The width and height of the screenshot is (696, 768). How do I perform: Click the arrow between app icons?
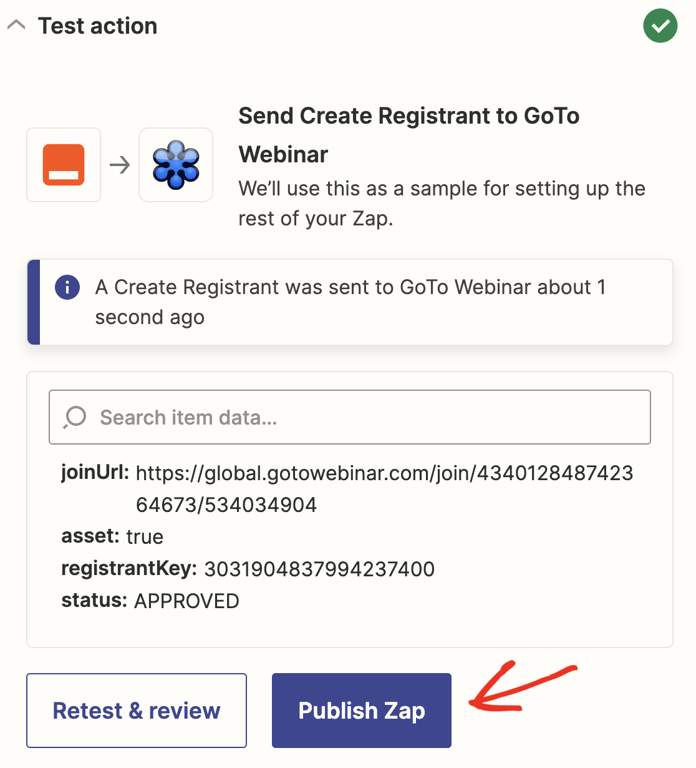pyautogui.click(x=120, y=165)
